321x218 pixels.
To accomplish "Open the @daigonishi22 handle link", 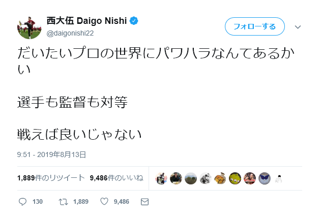I will tap(70, 33).
